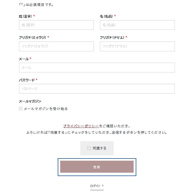The height and width of the screenshot is (192, 192).
Task: Click the メールマガジンを受け取る label text
Action: pyautogui.click(x=46, y=109)
